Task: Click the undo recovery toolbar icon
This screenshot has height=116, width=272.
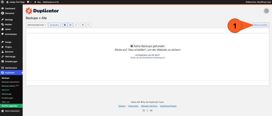Action: click(x=88, y=25)
